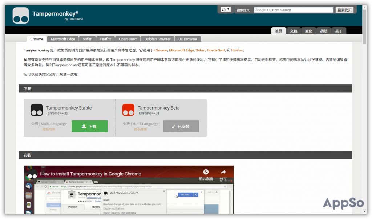
Task: Click the green 下载 download button
Action: pyautogui.click(x=89, y=126)
